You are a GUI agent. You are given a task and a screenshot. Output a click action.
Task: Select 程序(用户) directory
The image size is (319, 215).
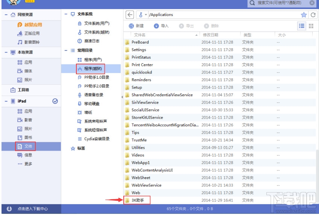point(90,59)
